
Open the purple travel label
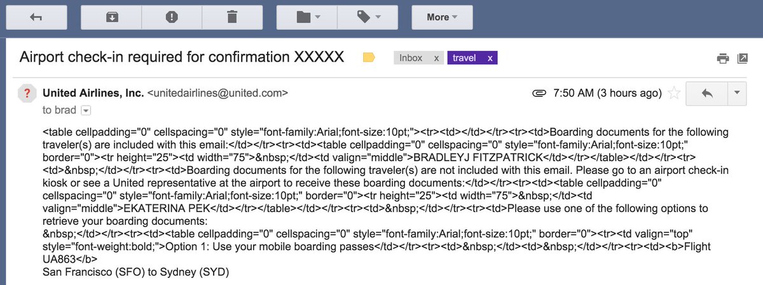pos(465,58)
